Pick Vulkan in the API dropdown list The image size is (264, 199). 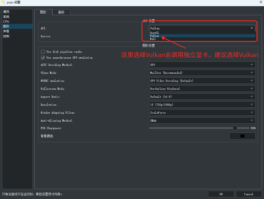(x=154, y=36)
